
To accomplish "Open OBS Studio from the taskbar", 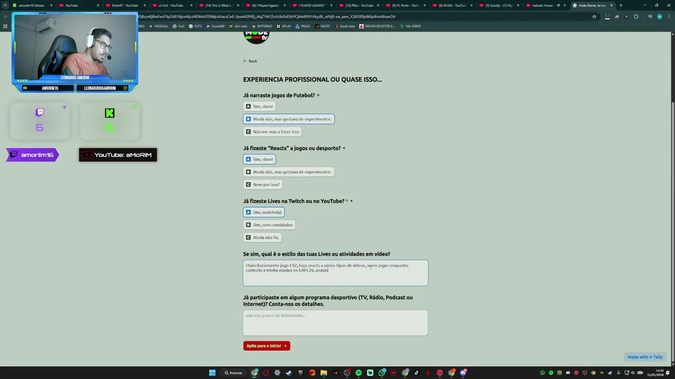I will [x=347, y=373].
